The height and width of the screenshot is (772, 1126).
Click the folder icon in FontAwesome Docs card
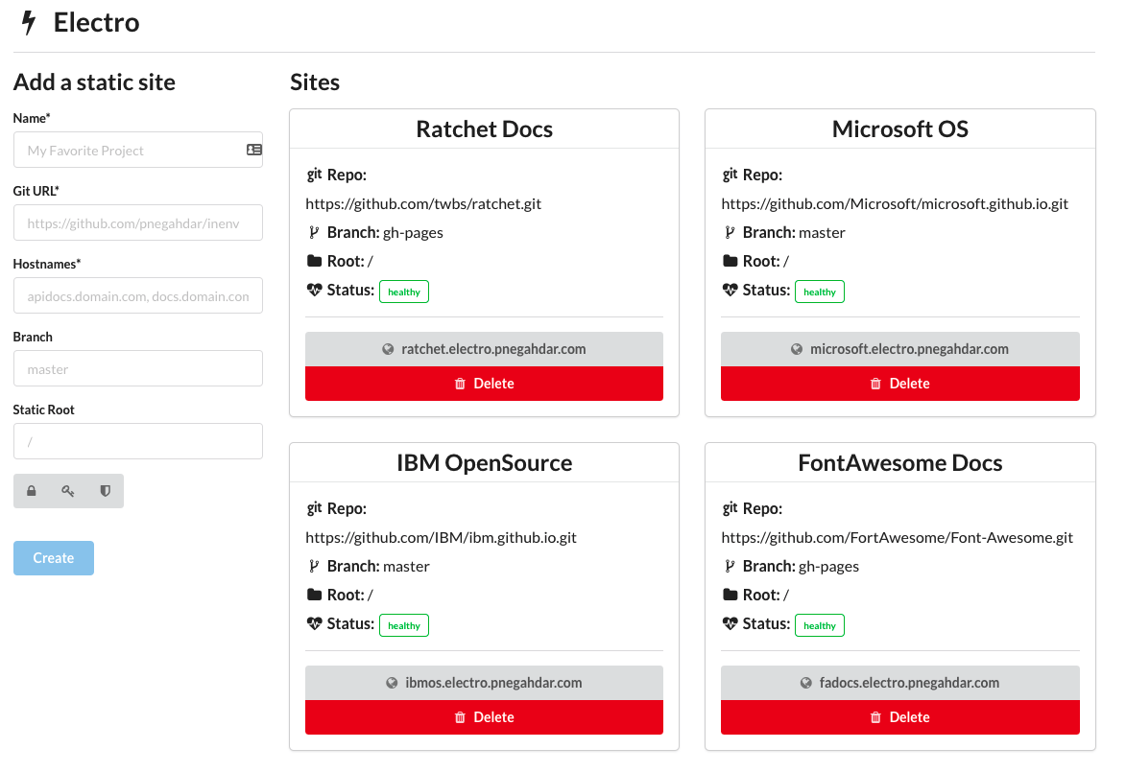(x=730, y=594)
